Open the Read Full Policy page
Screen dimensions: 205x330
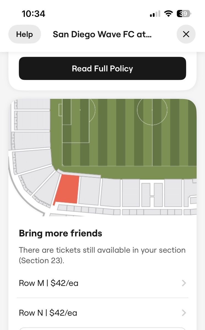(x=102, y=68)
